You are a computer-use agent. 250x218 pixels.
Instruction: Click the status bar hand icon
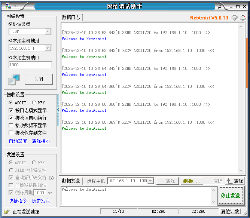click(7, 212)
